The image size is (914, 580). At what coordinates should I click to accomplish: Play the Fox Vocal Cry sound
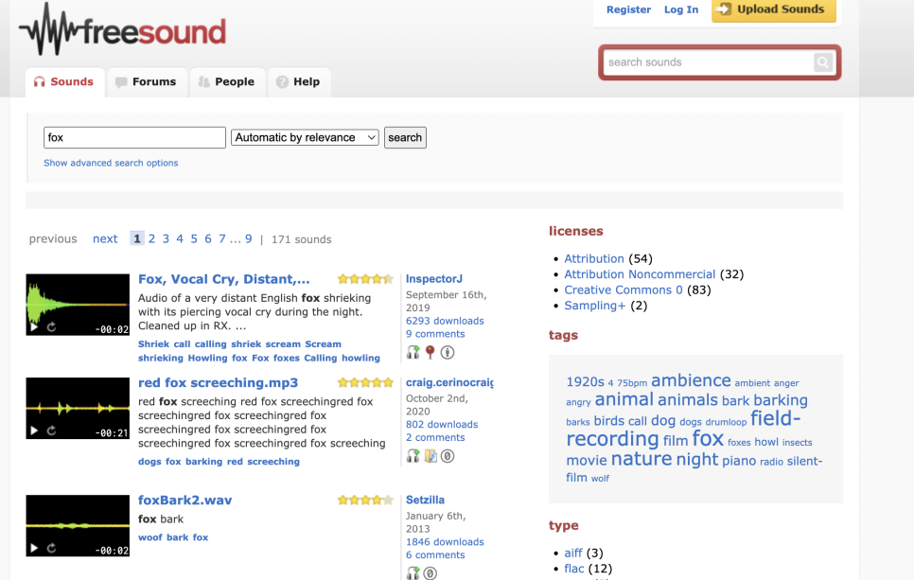[x=34, y=327]
